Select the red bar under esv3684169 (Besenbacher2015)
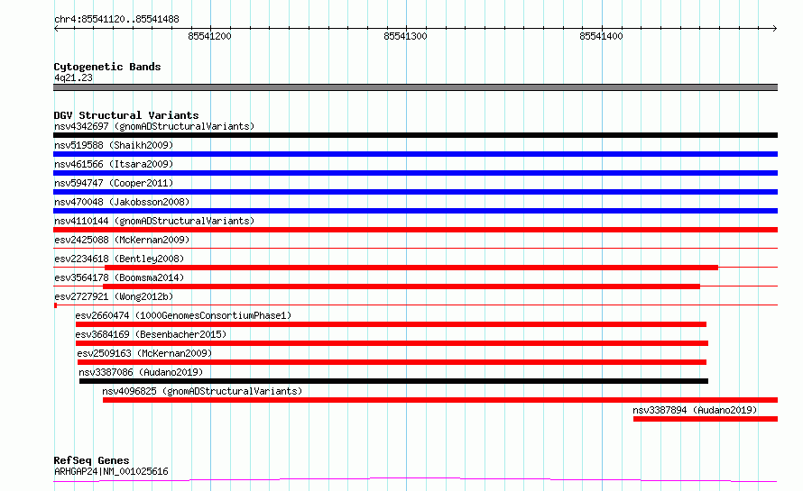 (392, 343)
